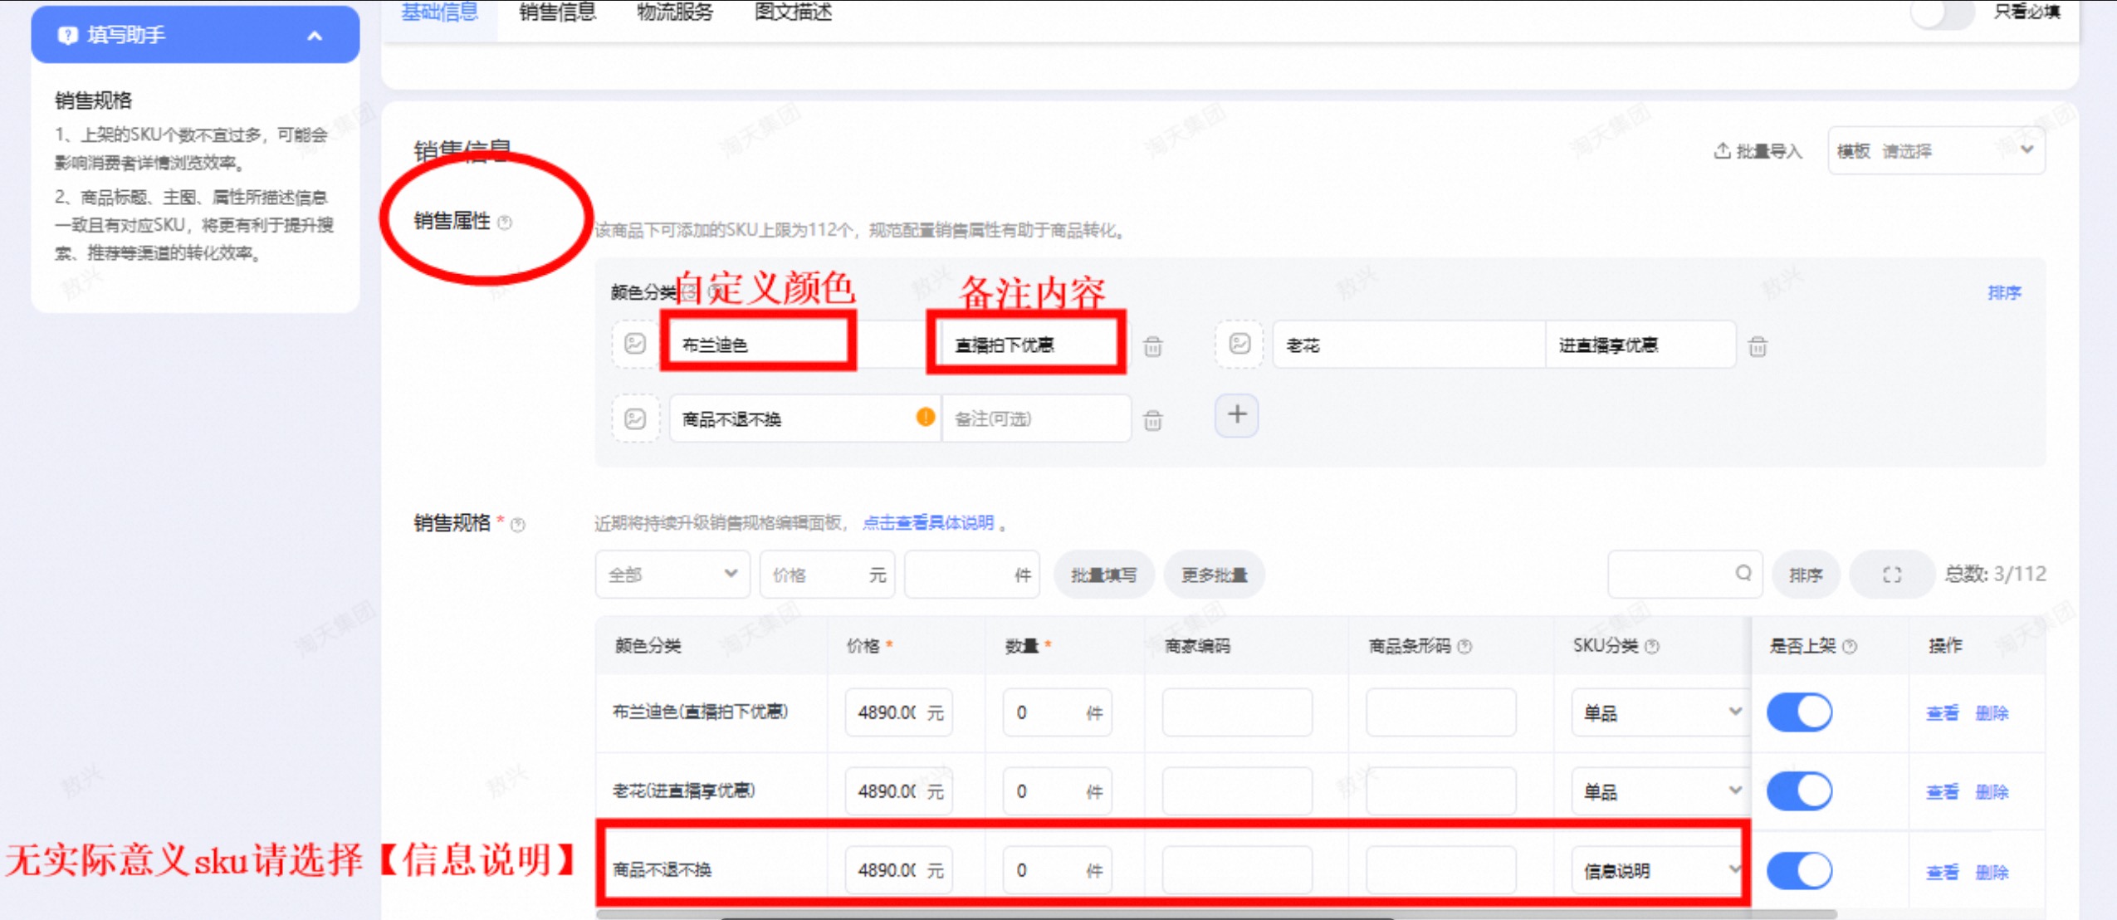Click the 备注(可选) remark field

click(1036, 418)
